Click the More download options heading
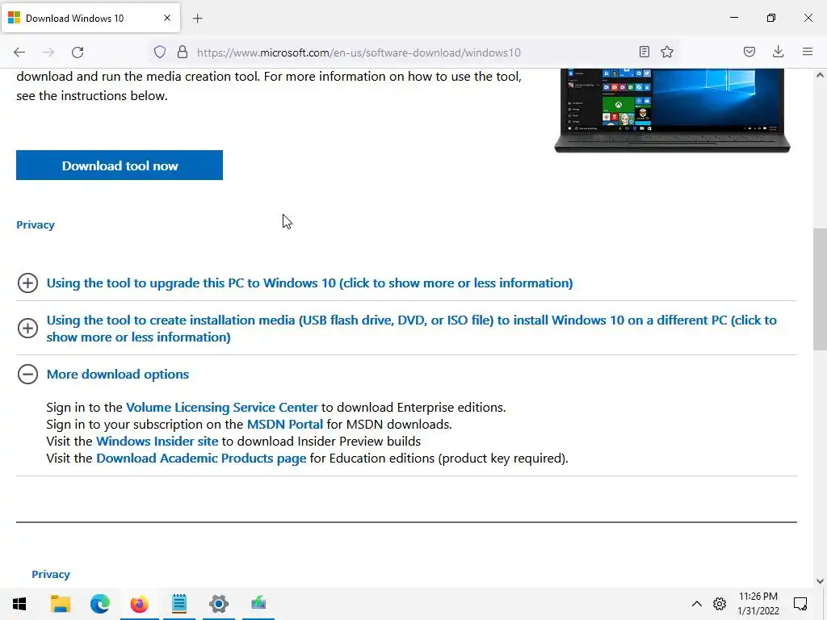This screenshot has width=827, height=620. pyautogui.click(x=118, y=375)
